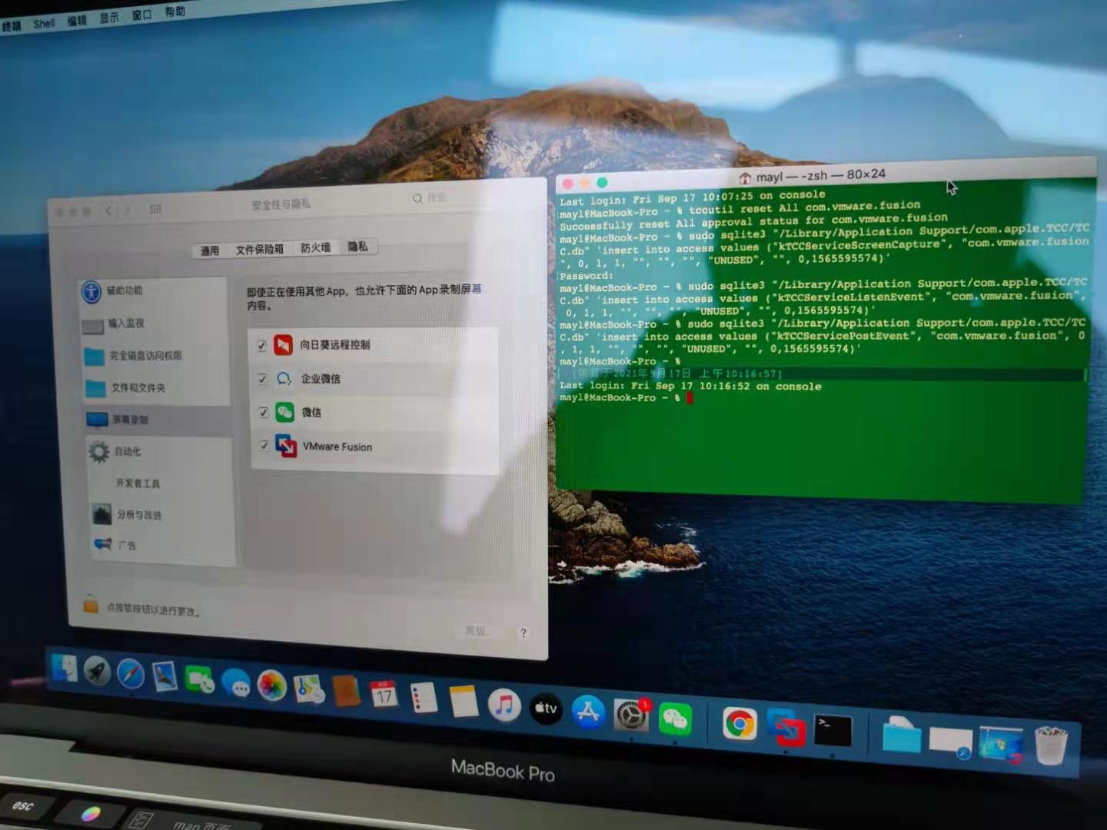
Task: Open Launchpad rocket icon in Dock
Action: 97,671
